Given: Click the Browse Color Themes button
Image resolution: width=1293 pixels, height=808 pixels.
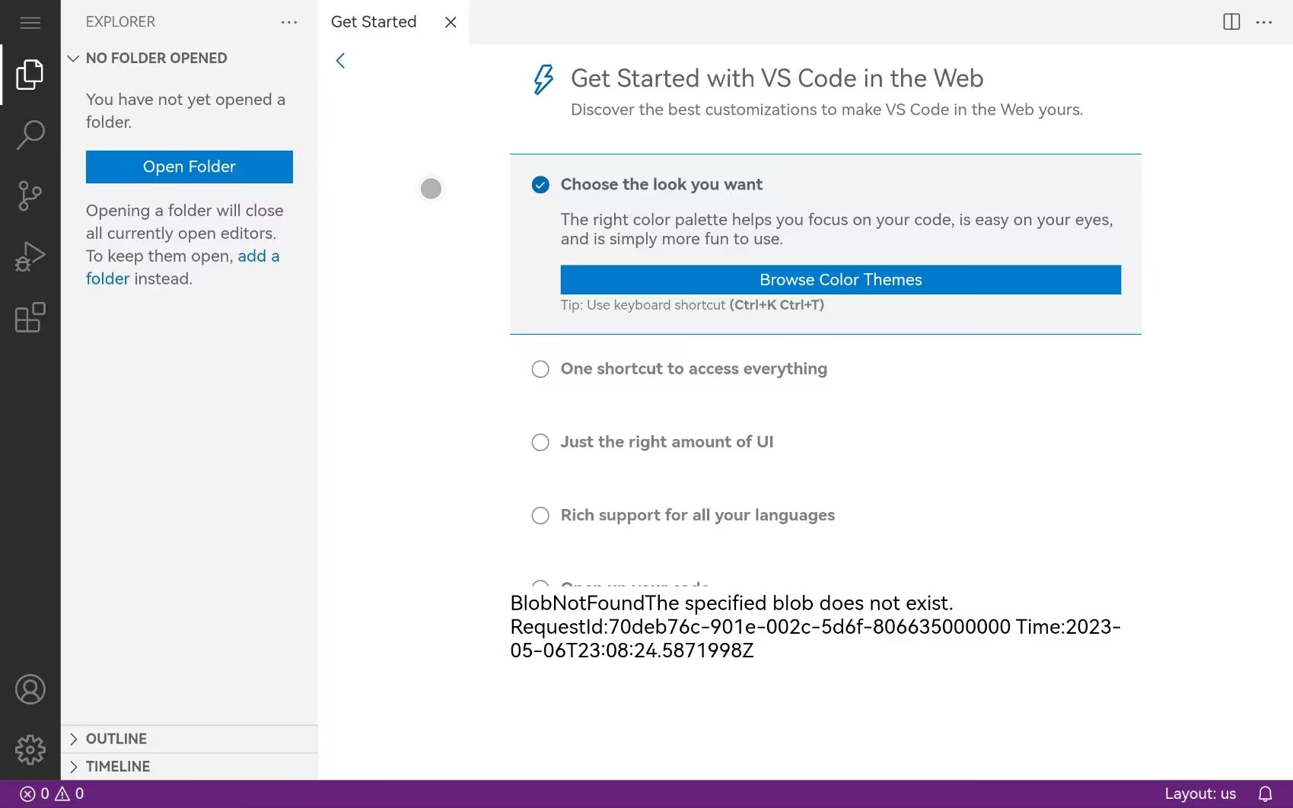Looking at the screenshot, I should click(x=841, y=280).
